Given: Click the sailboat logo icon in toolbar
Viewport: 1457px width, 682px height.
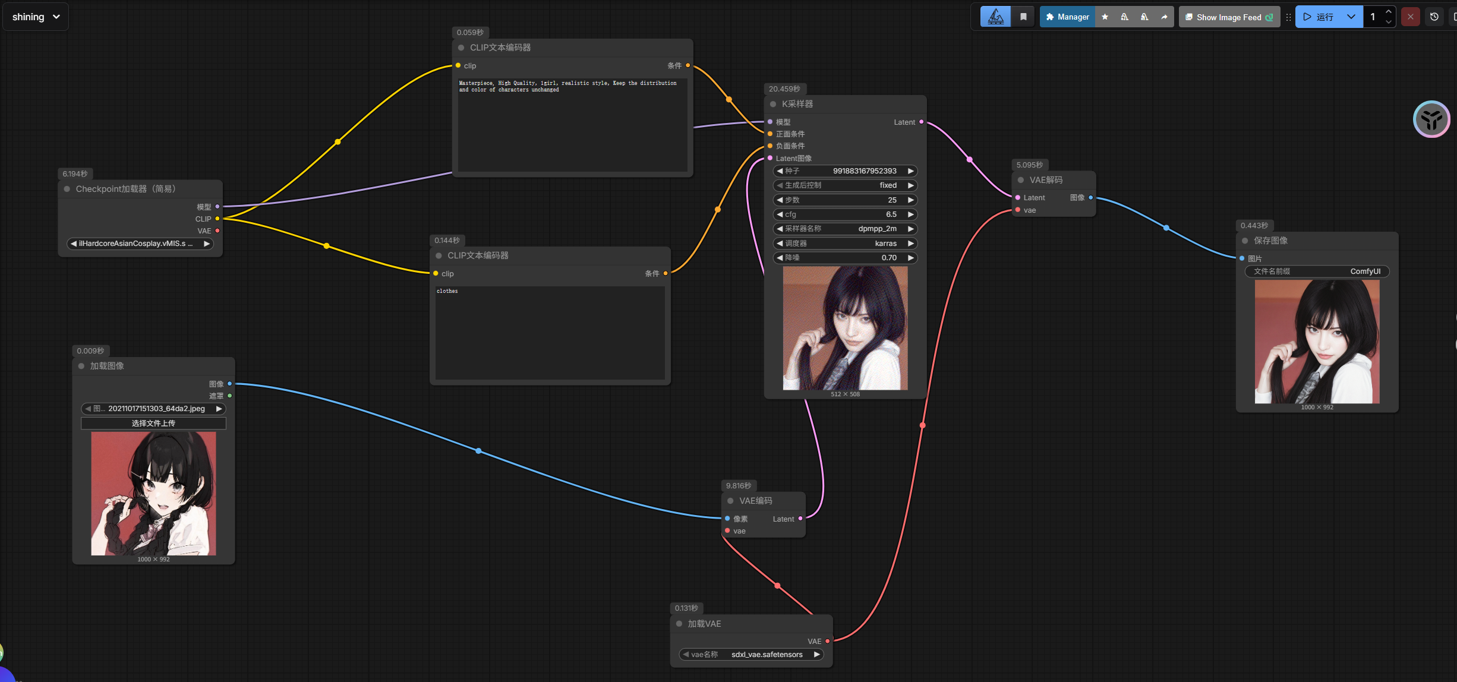Looking at the screenshot, I should [x=995, y=17].
